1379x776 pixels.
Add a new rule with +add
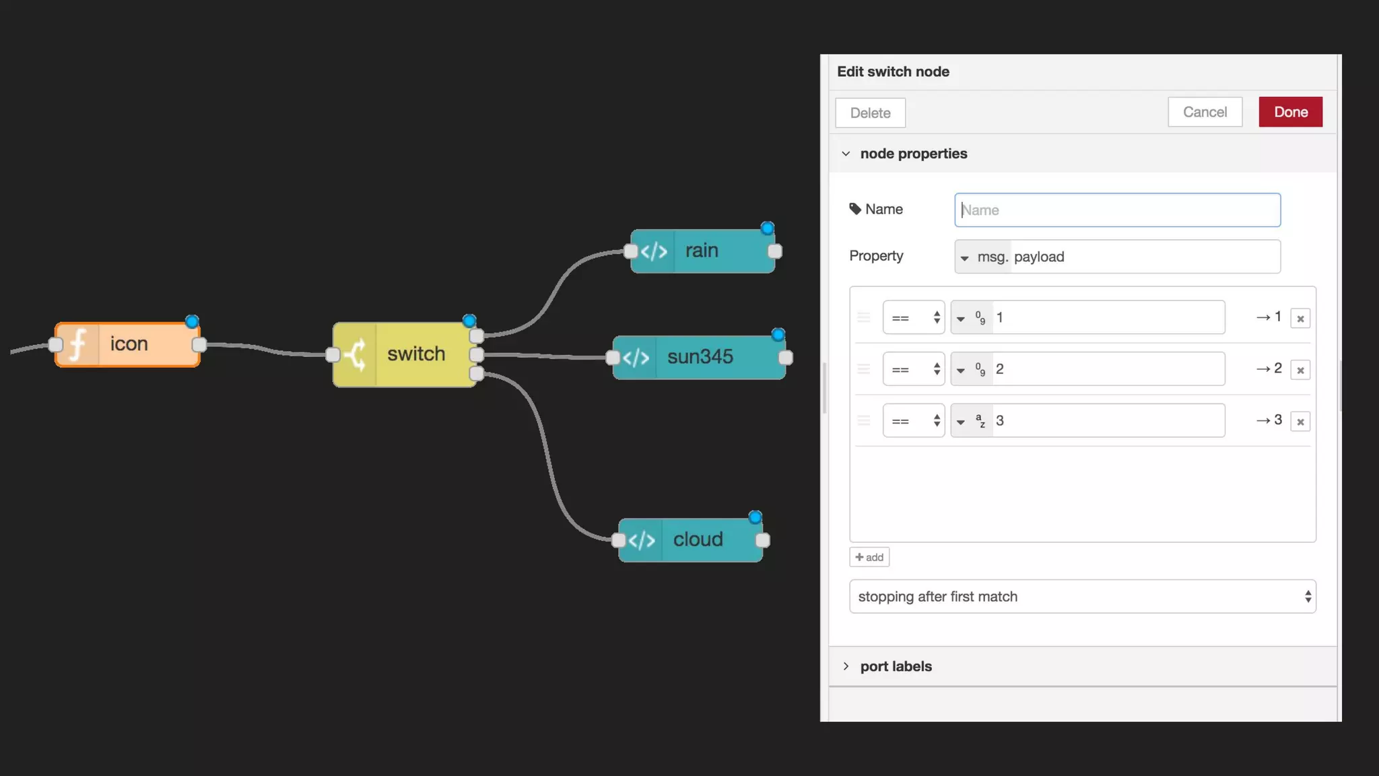[869, 557]
